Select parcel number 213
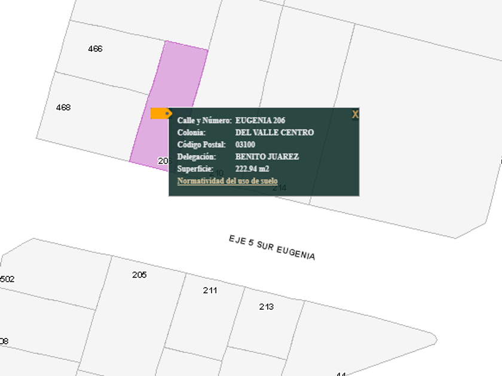 (x=267, y=307)
